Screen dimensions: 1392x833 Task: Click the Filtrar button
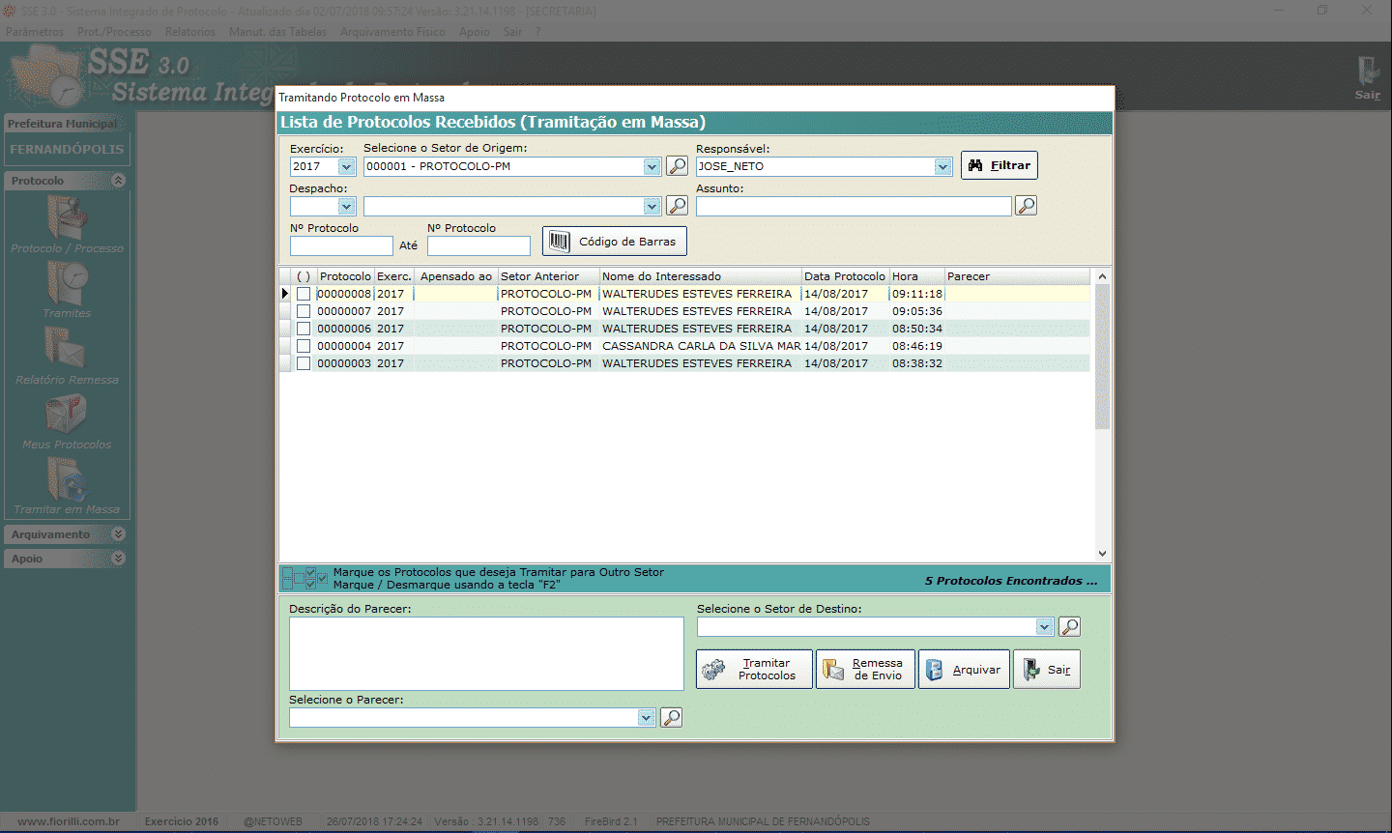pos(999,165)
